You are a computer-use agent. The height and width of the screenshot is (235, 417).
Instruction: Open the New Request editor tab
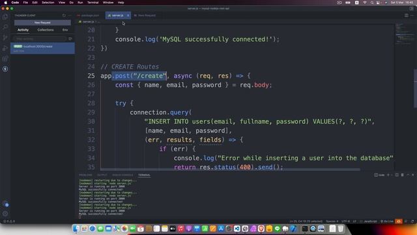(145, 16)
